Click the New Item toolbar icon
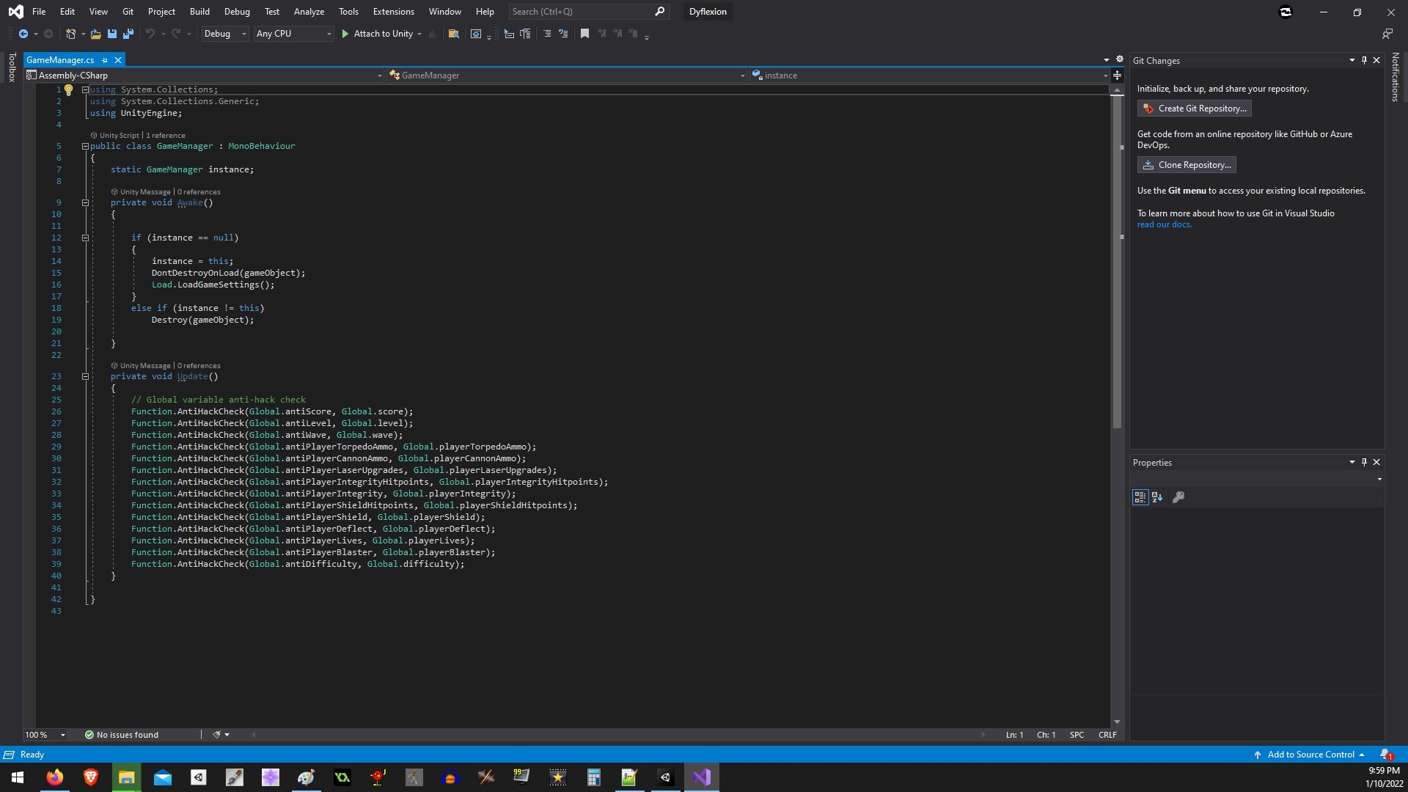Viewport: 1408px width, 792px height. [70, 34]
